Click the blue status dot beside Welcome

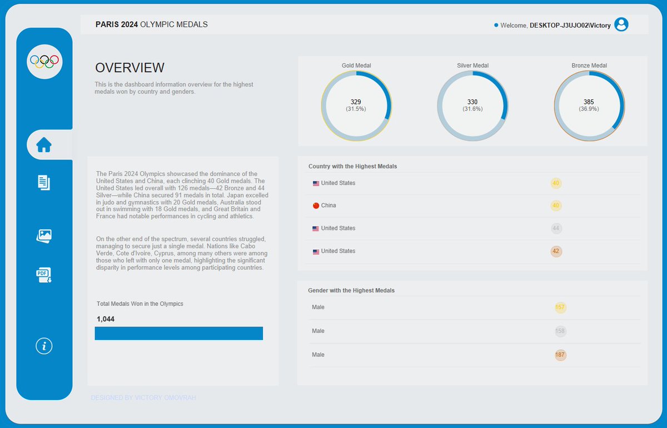pyautogui.click(x=496, y=26)
